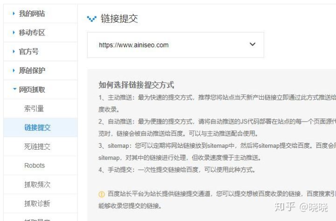
Task: Click the line starting with 4、手动提交
Action: point(177,170)
